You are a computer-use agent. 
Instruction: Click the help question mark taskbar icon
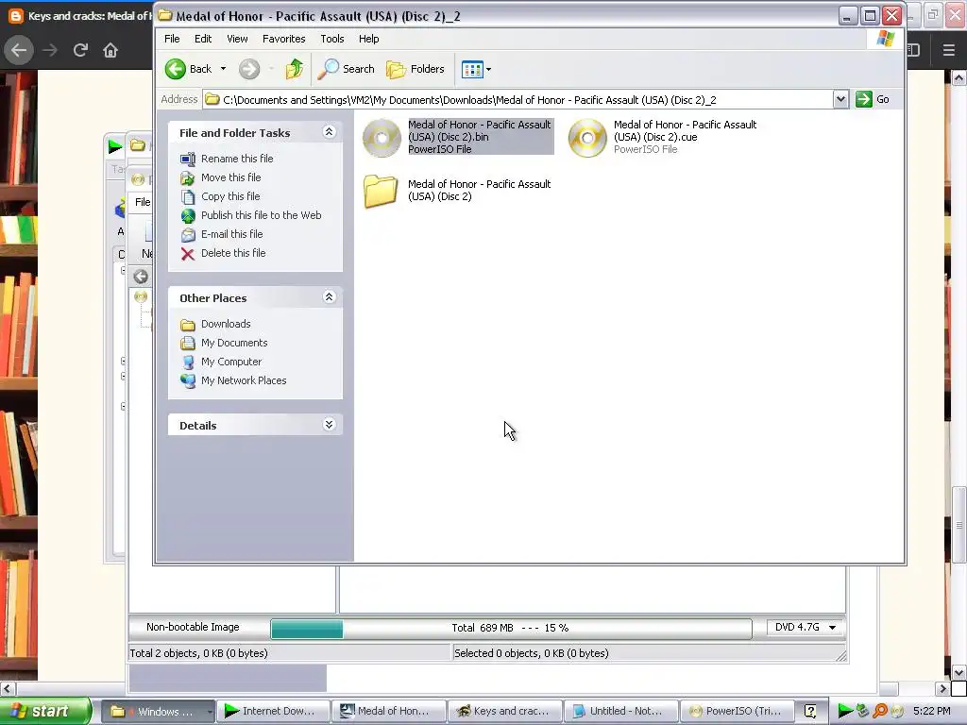[810, 712]
